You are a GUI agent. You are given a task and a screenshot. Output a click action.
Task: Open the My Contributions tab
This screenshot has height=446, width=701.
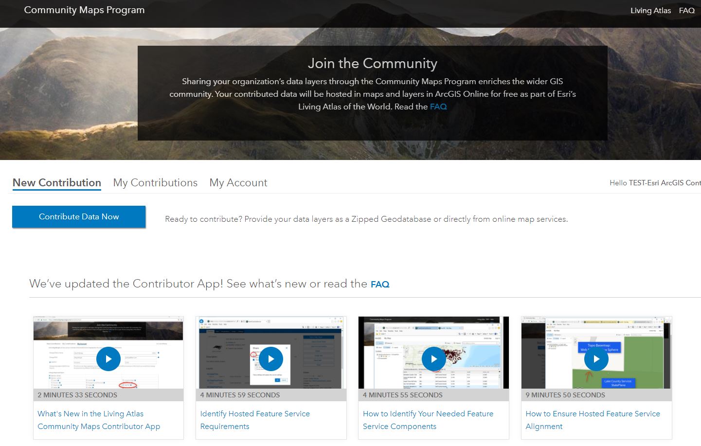(155, 183)
